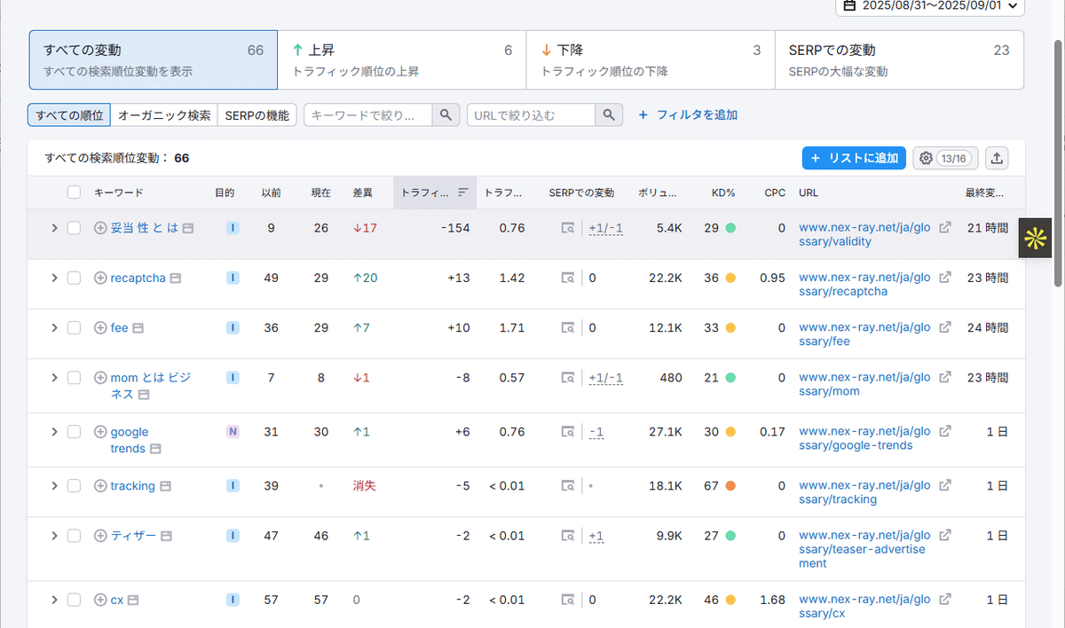This screenshot has height=628, width=1065.
Task: Click フィルタを追加 link
Action: point(688,114)
